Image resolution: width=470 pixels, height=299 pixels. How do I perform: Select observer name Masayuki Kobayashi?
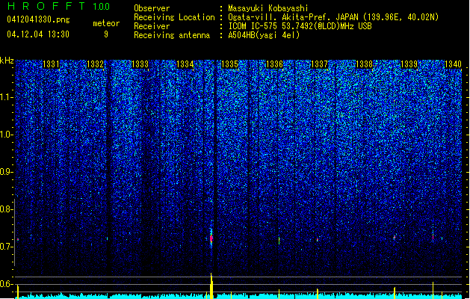point(268,8)
